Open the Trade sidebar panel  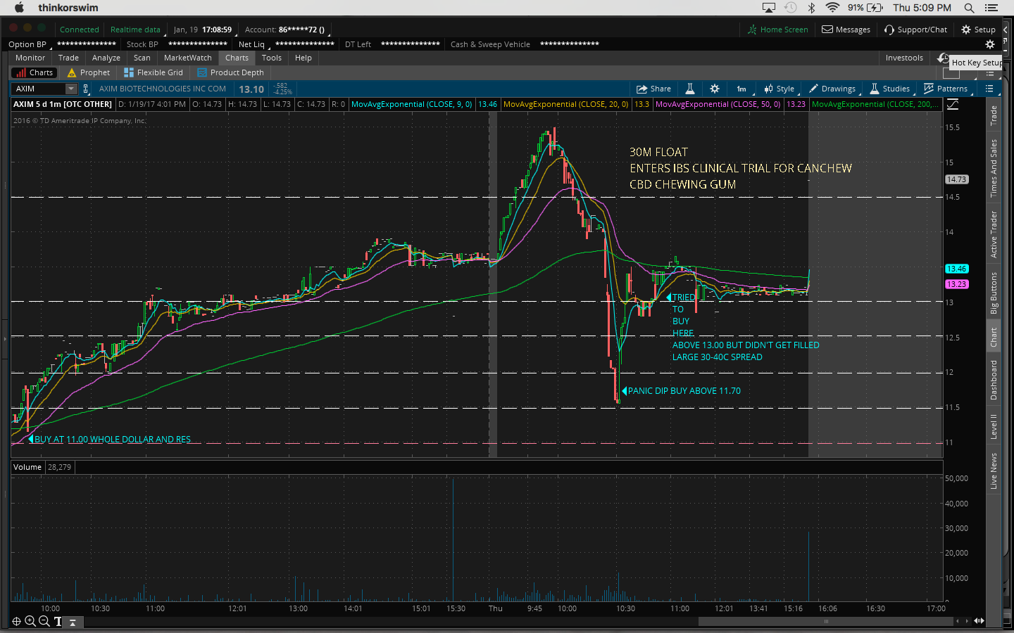click(994, 115)
